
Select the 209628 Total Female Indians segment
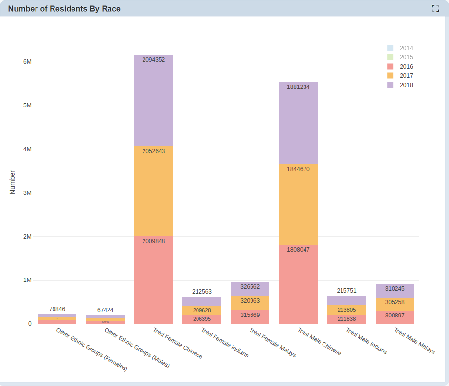click(202, 310)
